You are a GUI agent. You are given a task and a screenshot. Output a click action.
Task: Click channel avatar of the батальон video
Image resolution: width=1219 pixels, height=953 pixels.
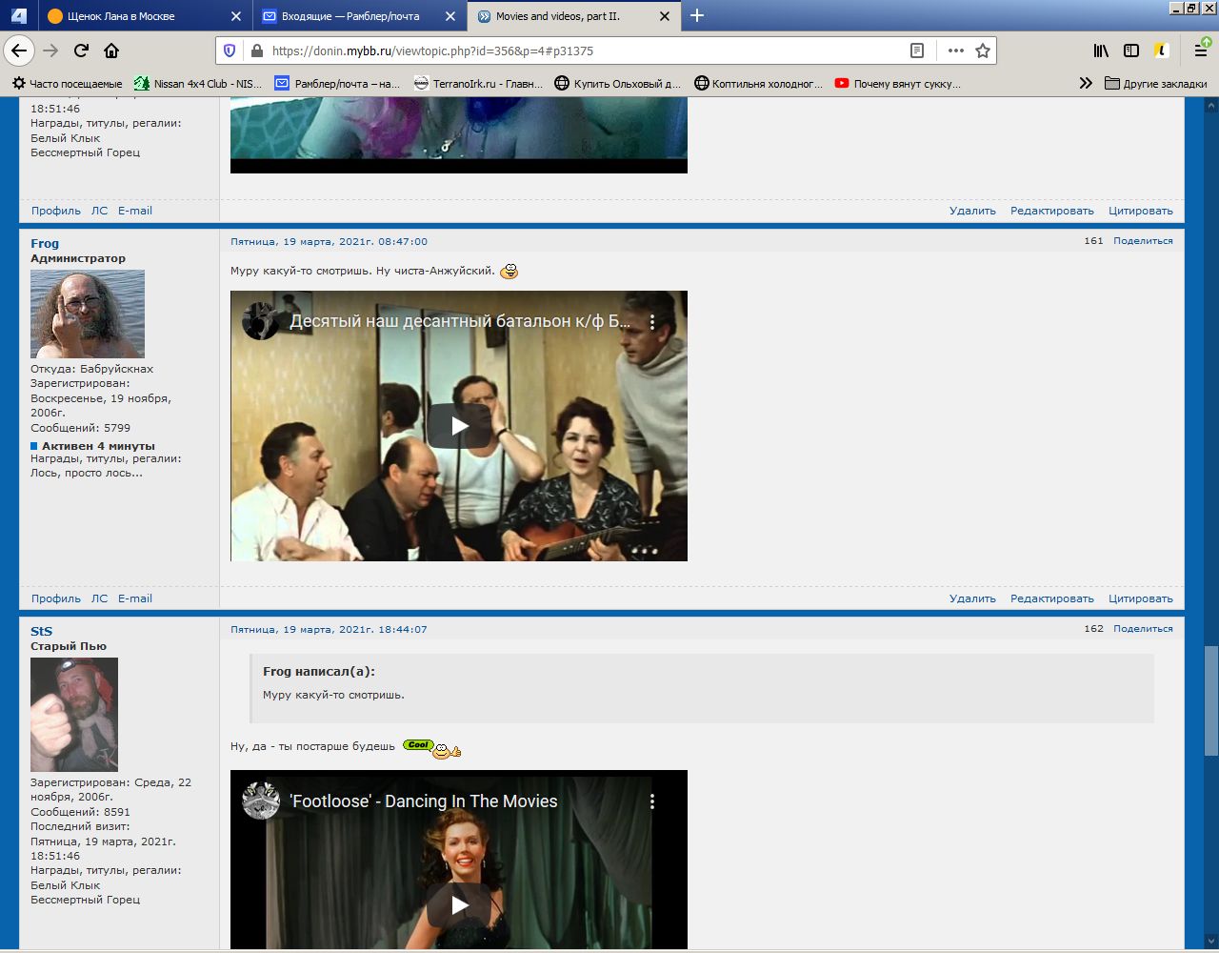(260, 321)
